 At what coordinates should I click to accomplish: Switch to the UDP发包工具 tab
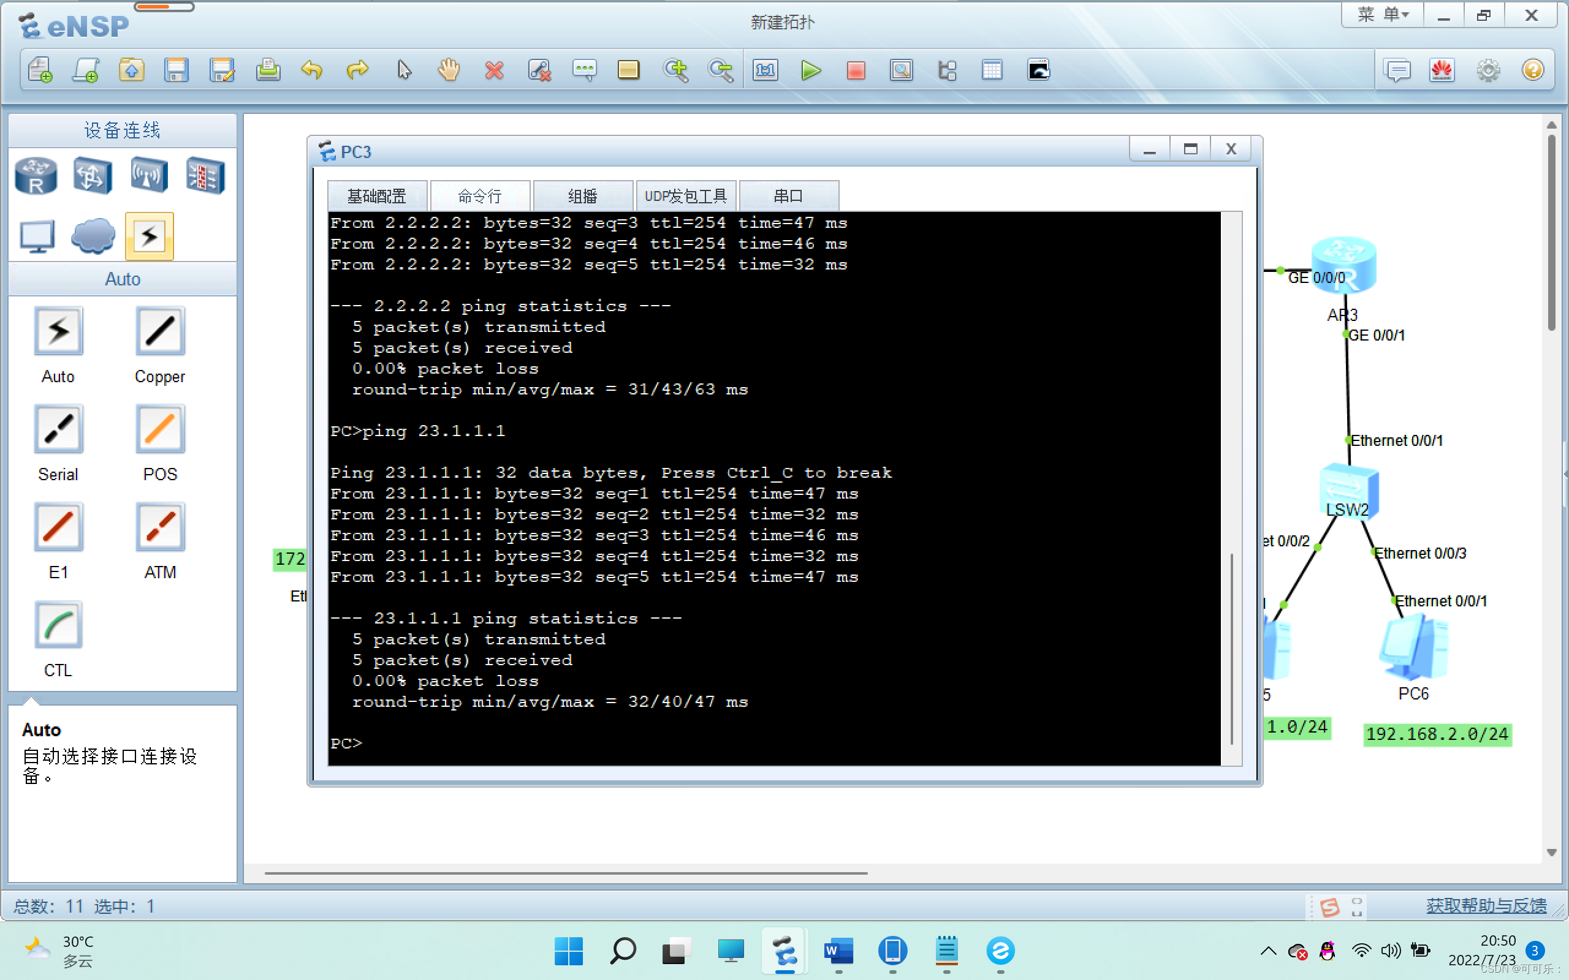point(685,196)
